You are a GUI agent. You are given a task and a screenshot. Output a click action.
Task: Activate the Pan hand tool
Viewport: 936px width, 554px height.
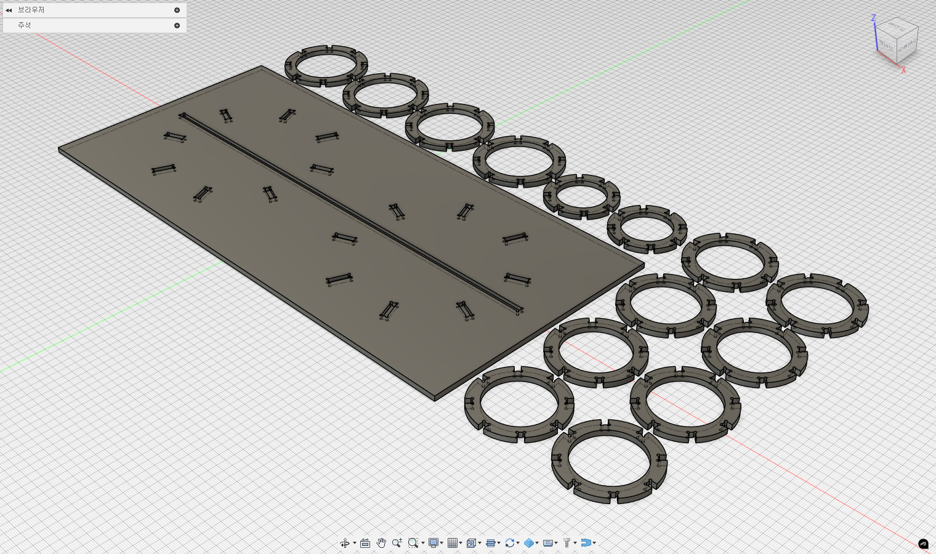[x=381, y=543]
